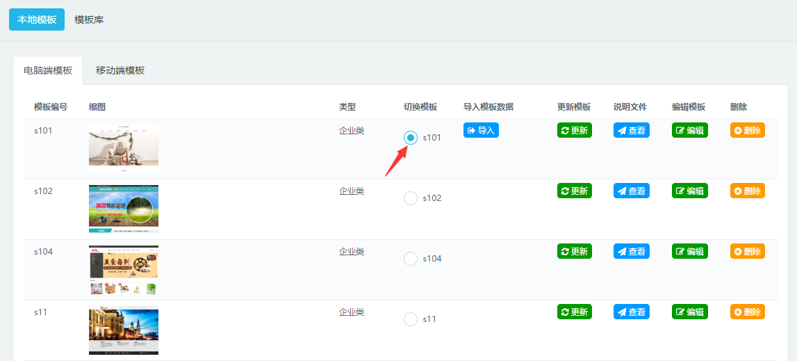The image size is (797, 361).
Task: Open the 电脑端模板 tab
Action: point(48,70)
